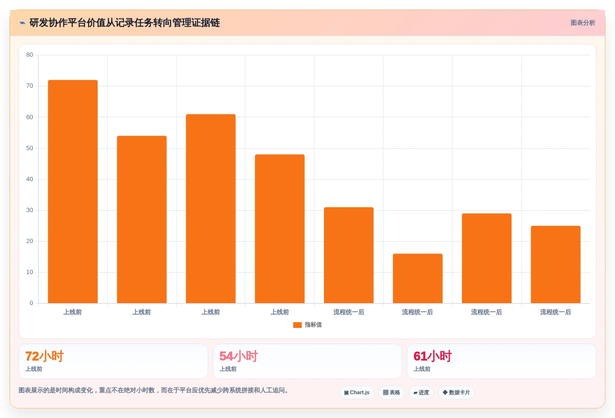Toggle the 指标值 legend entry
Viewport: 615px width, 418px height.
pyautogui.click(x=307, y=325)
